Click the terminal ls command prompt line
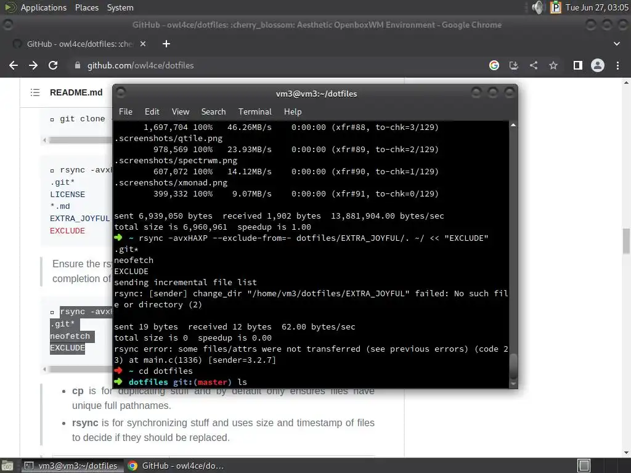Image resolution: width=631 pixels, height=473 pixels. [x=181, y=382]
